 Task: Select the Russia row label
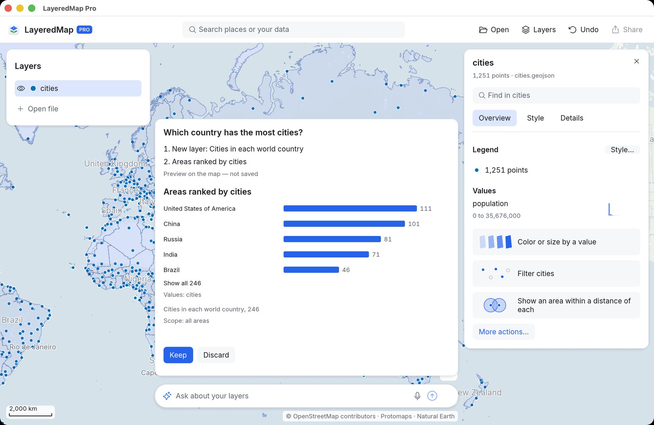pyautogui.click(x=173, y=239)
